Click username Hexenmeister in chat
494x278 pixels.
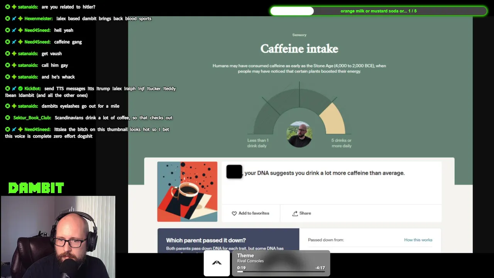(x=37, y=19)
